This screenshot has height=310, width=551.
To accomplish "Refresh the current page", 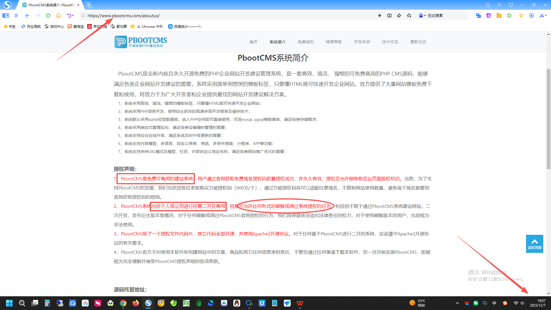I will point(48,15).
